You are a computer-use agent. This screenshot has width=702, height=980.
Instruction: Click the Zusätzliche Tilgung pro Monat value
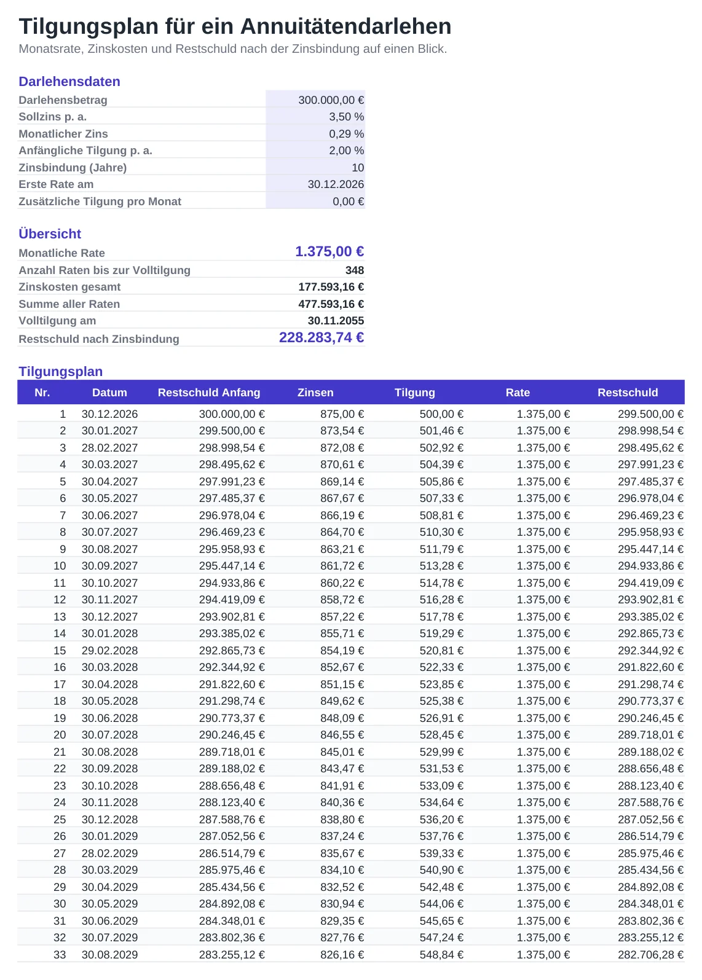(x=316, y=201)
